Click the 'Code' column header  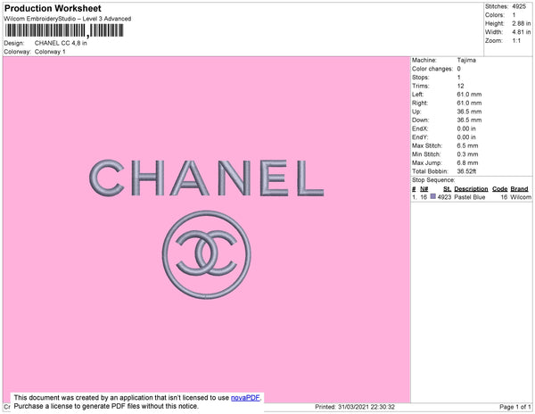(500, 189)
